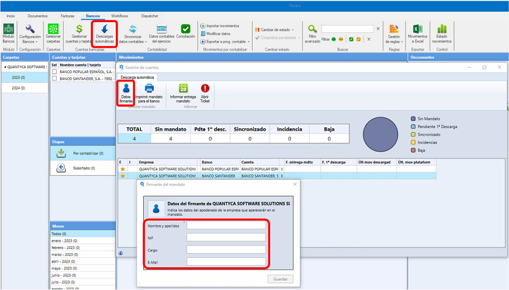This screenshot has width=509, height=290.
Task: Click Sin Mandato legend swatch
Action: (x=413, y=119)
